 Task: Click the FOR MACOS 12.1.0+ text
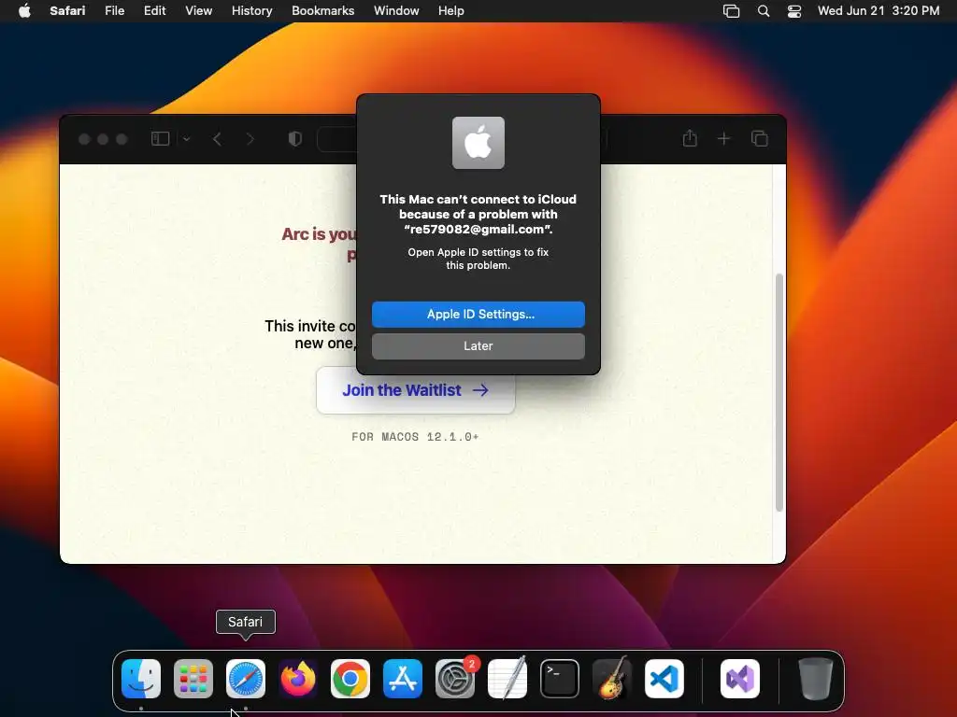pyautogui.click(x=415, y=437)
